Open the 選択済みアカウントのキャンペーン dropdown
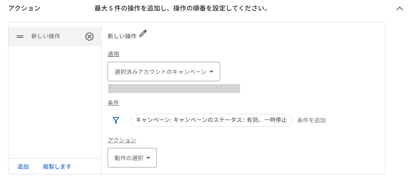Image resolution: width=411 pixels, height=178 pixels. [x=164, y=72]
